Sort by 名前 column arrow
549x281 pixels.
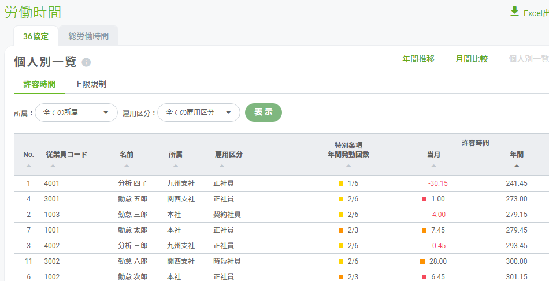[127, 166]
